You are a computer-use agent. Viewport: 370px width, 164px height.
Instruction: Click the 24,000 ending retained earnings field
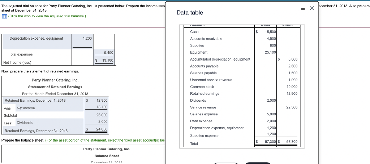96,129
